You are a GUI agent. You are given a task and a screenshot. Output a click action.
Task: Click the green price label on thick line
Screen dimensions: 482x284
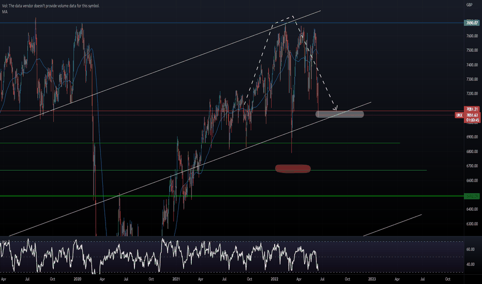pos(472,196)
